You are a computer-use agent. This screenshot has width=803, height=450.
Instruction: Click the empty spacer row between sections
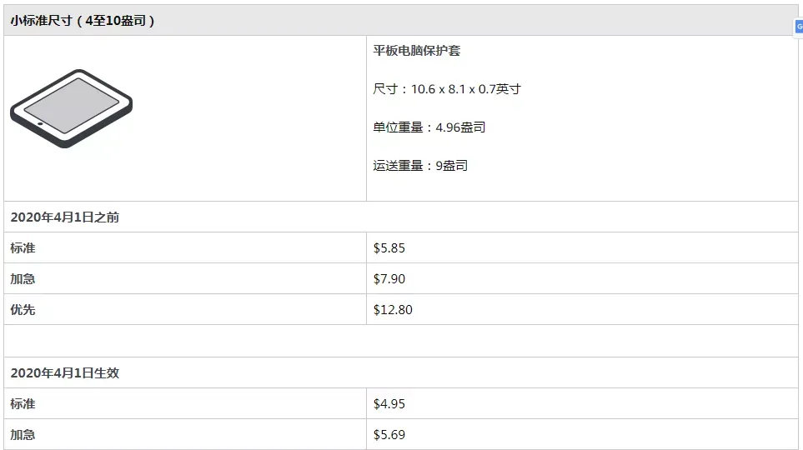(401, 341)
